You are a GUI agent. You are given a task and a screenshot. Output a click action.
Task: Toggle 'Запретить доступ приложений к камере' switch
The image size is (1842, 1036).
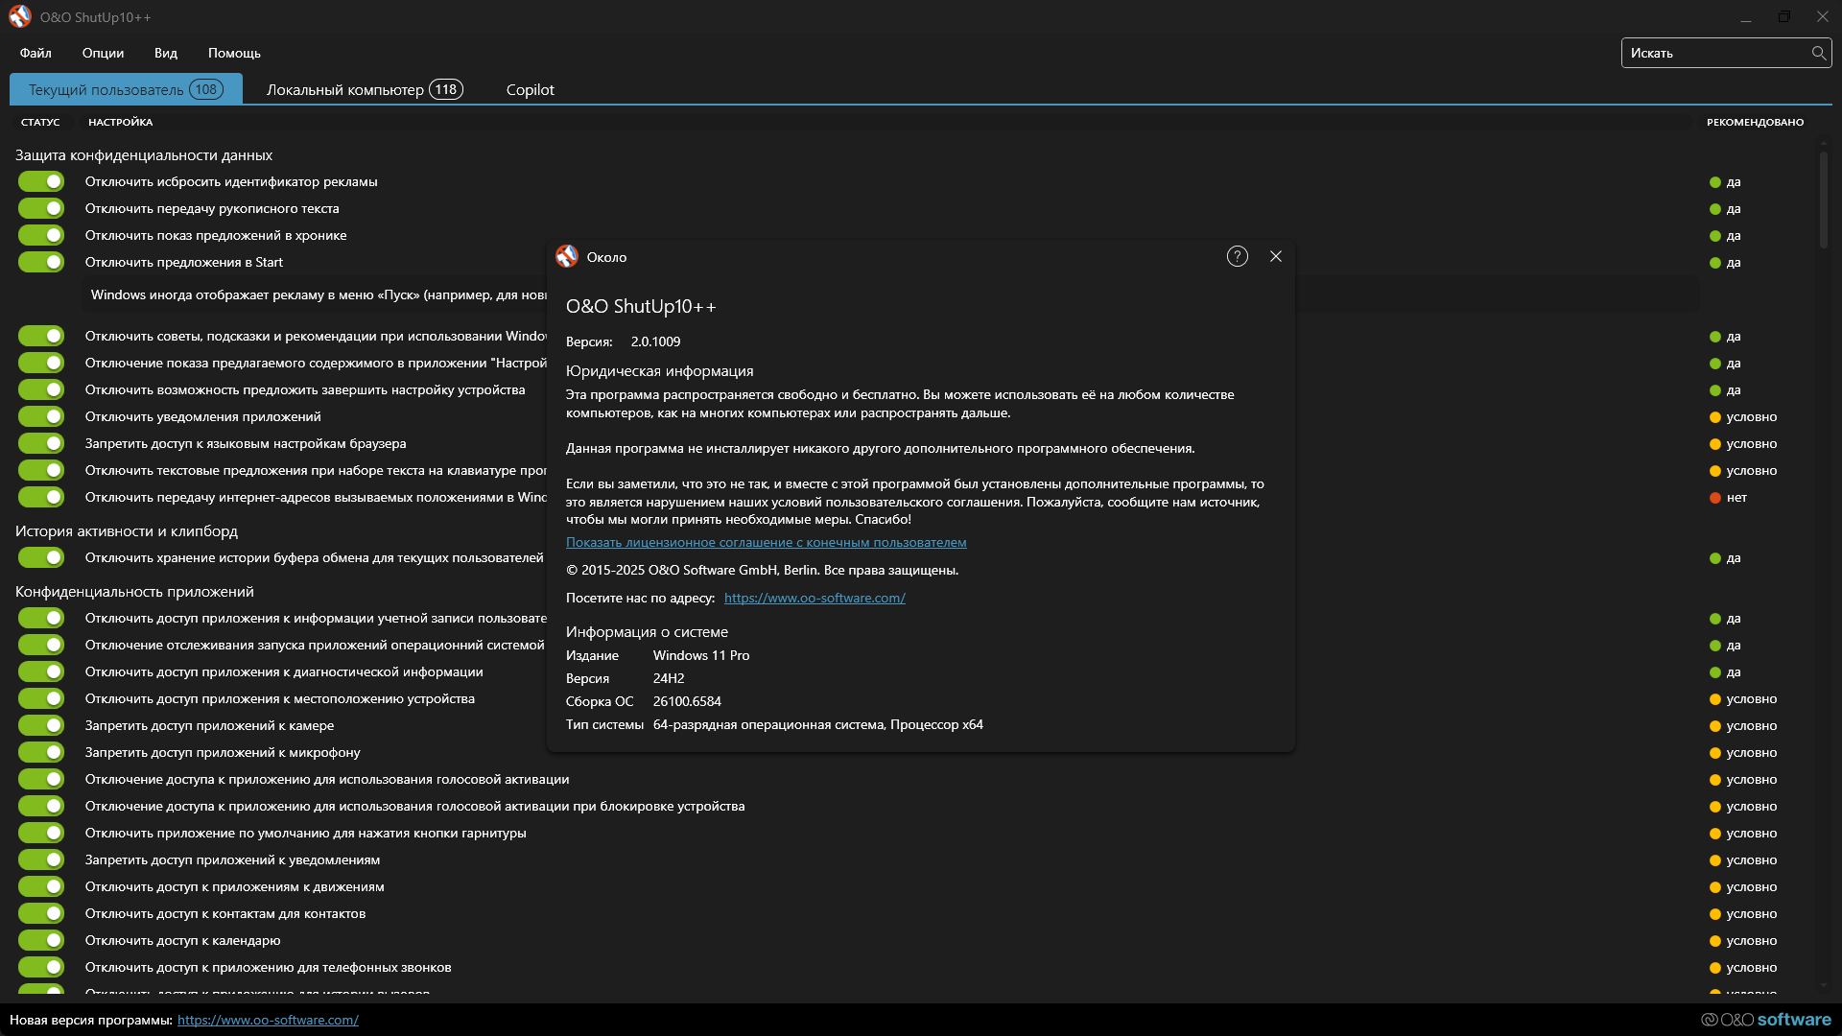point(41,725)
